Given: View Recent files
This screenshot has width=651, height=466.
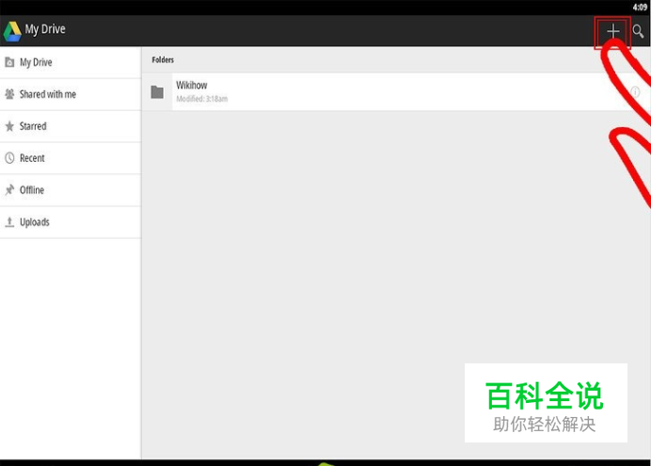Looking at the screenshot, I should pos(71,158).
